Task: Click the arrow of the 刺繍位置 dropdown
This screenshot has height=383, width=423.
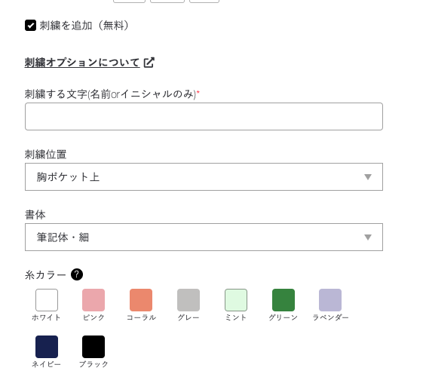Action: [x=368, y=177]
